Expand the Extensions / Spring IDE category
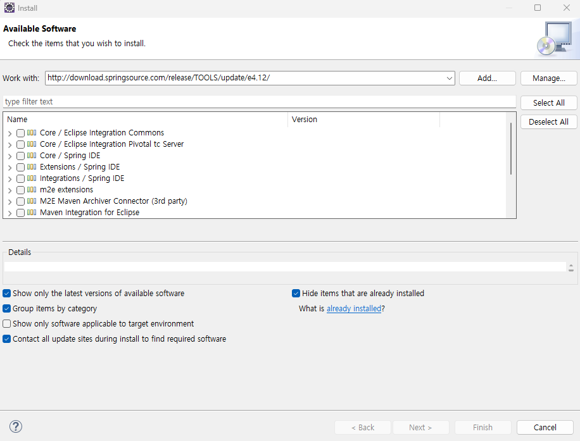This screenshot has height=441, width=580. click(10, 168)
